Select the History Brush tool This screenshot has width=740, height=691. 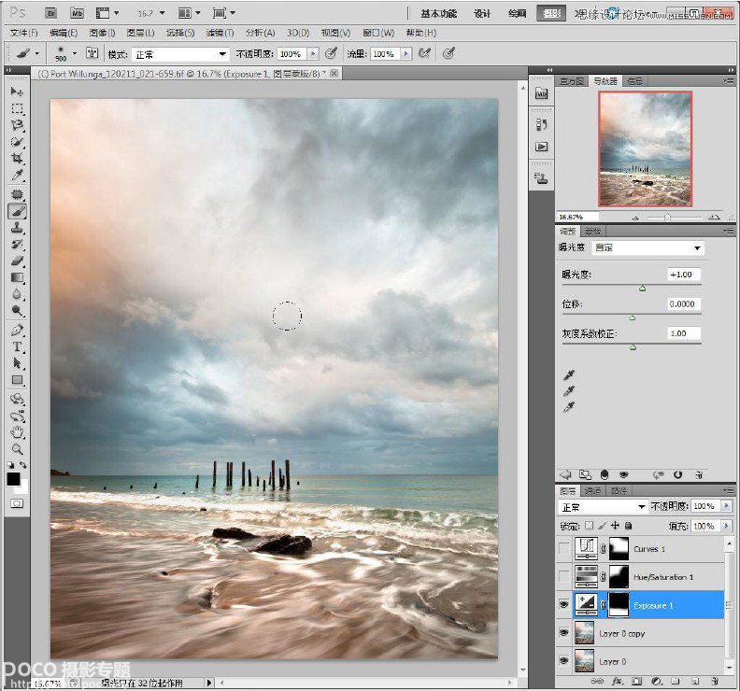(17, 245)
